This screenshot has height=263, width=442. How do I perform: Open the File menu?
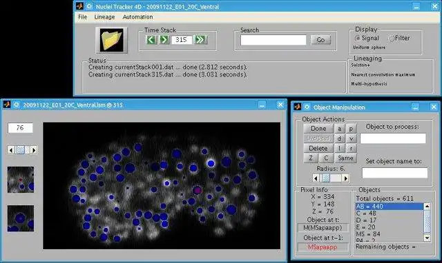(83, 17)
